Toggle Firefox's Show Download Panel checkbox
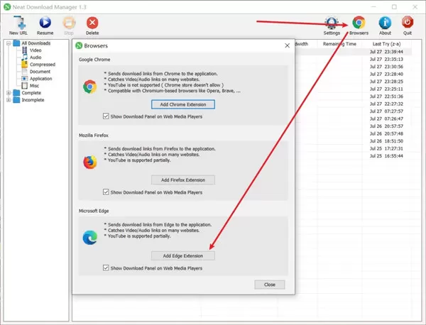The width and height of the screenshot is (426, 325). coord(106,192)
